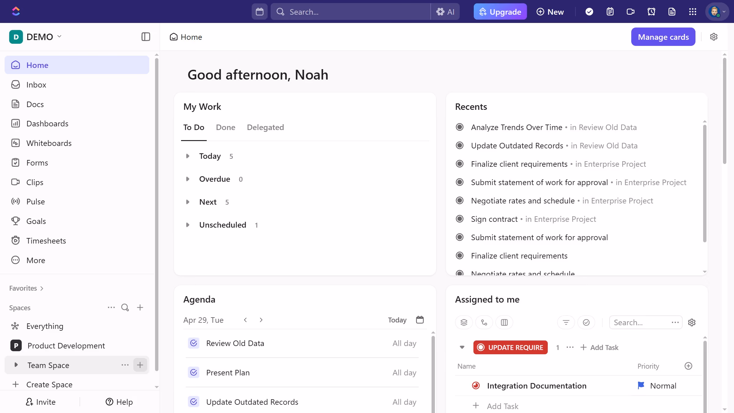Mark Review Old Data agenda item complete
Screen dimensions: 734x413
(194, 343)
